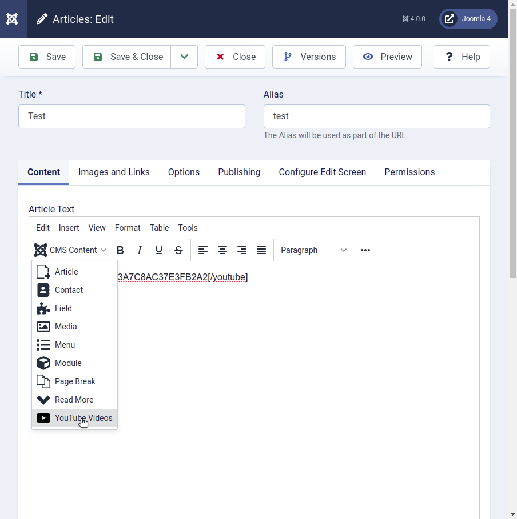
Task: Insert Media from CMS Content menu
Action: pos(74,327)
